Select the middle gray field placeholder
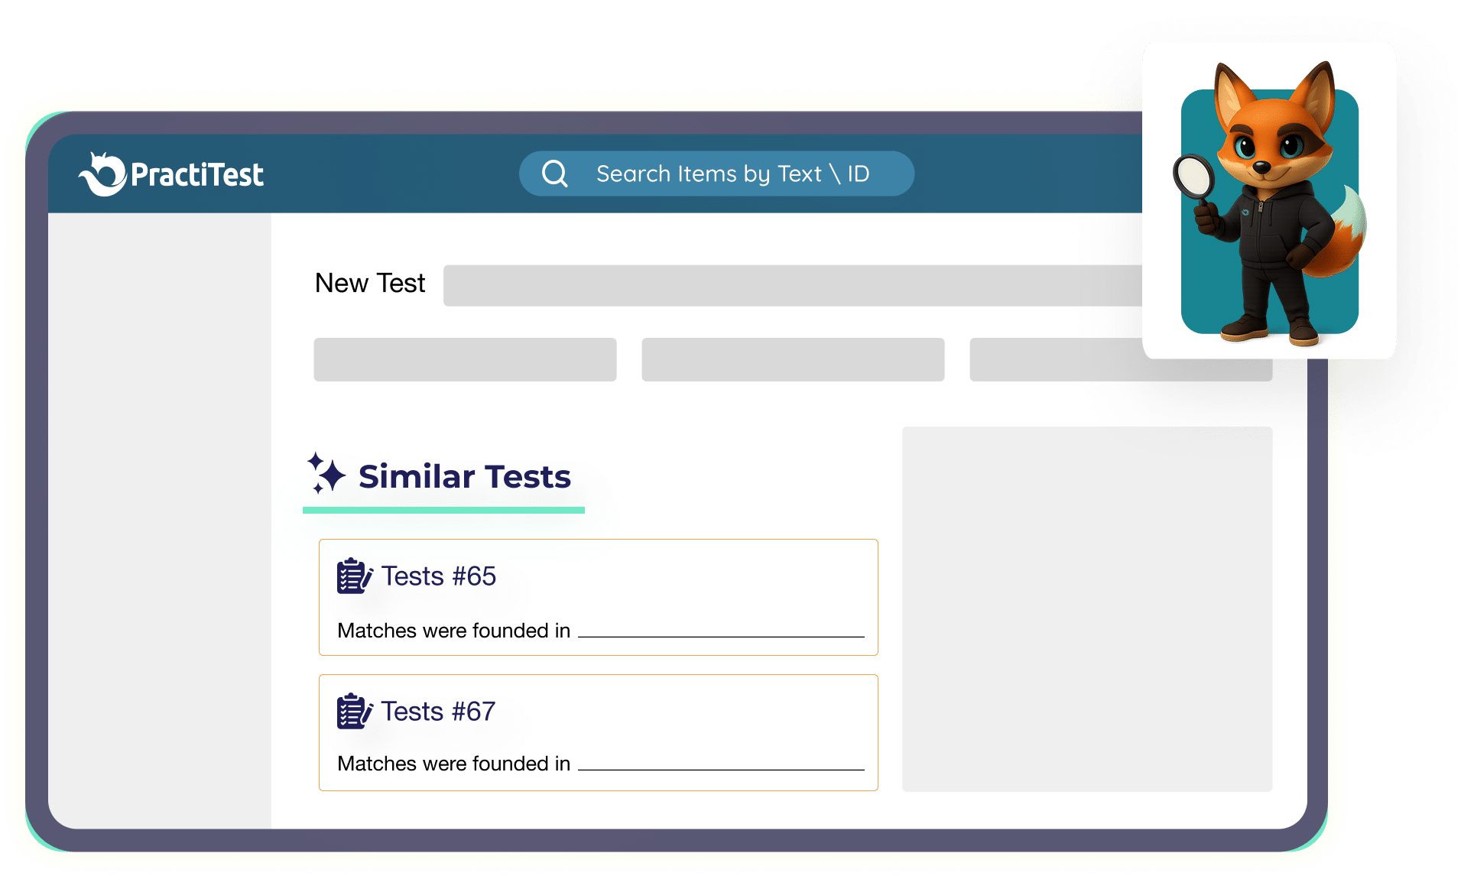The height and width of the screenshot is (876, 1474). 793,359
